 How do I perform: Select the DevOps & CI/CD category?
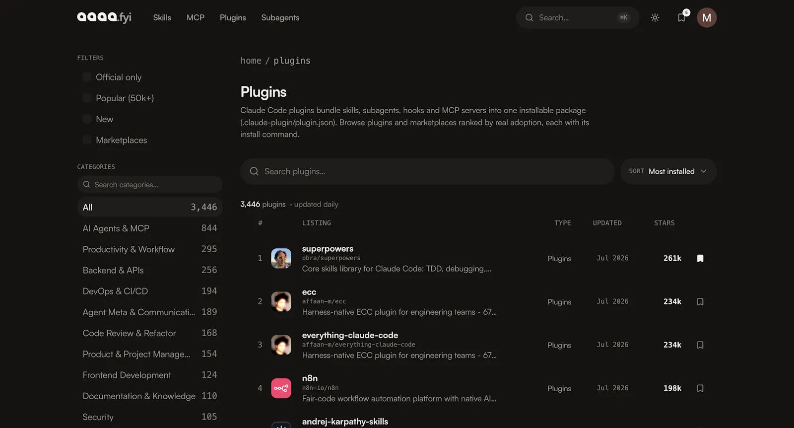[x=150, y=291]
